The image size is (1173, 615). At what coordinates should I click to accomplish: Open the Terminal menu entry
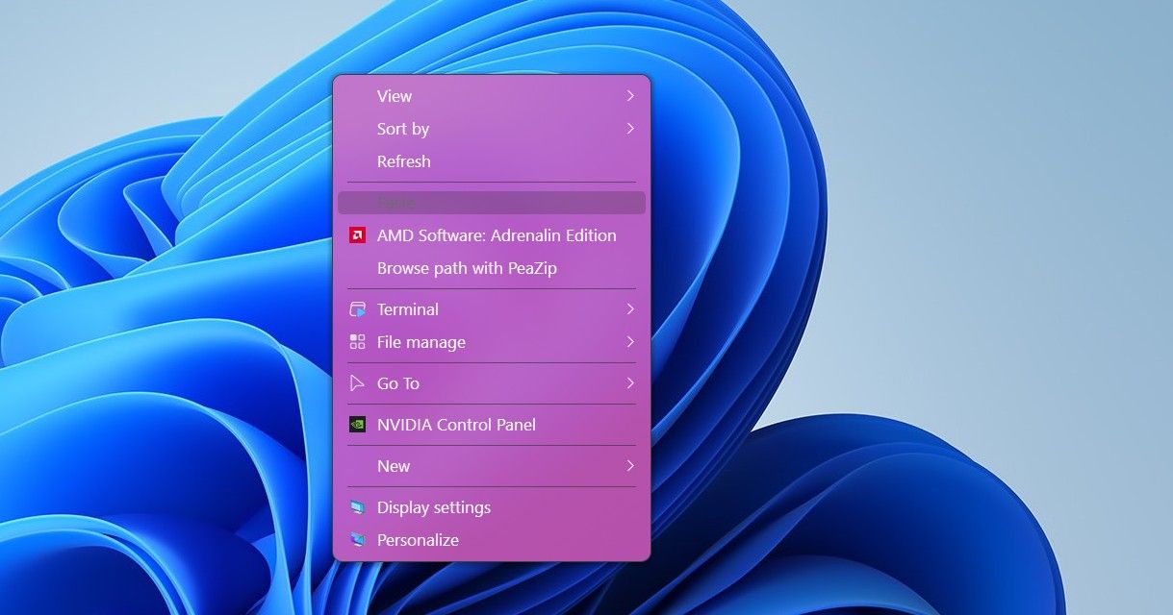[x=492, y=309]
